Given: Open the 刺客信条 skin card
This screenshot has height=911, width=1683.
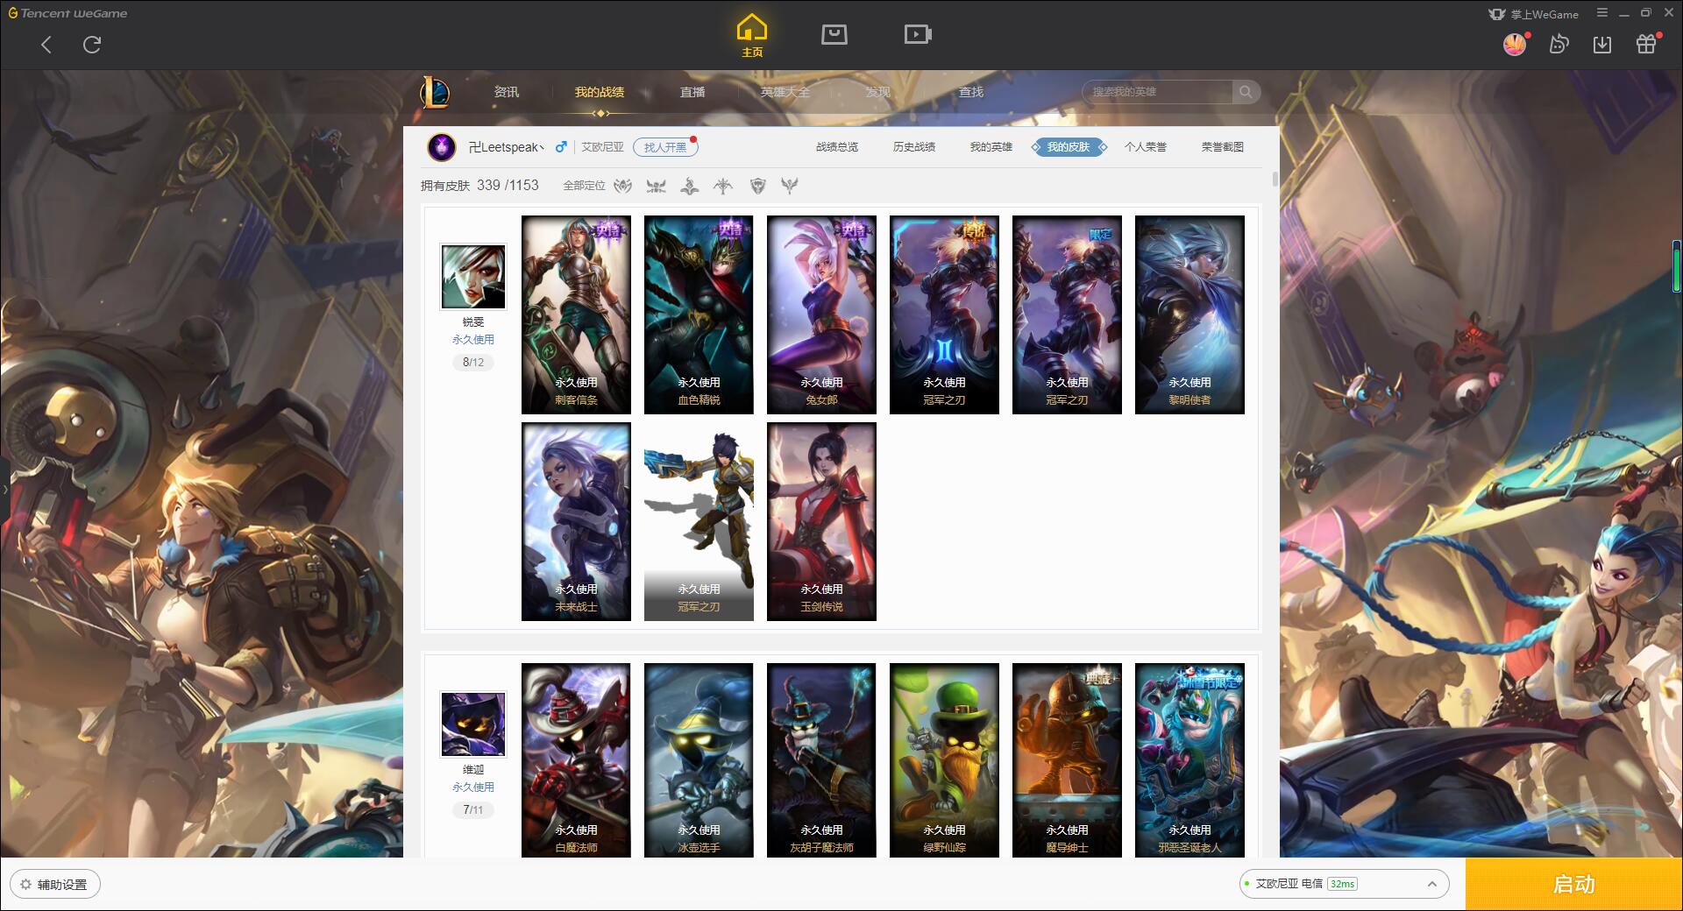Looking at the screenshot, I should click(576, 314).
